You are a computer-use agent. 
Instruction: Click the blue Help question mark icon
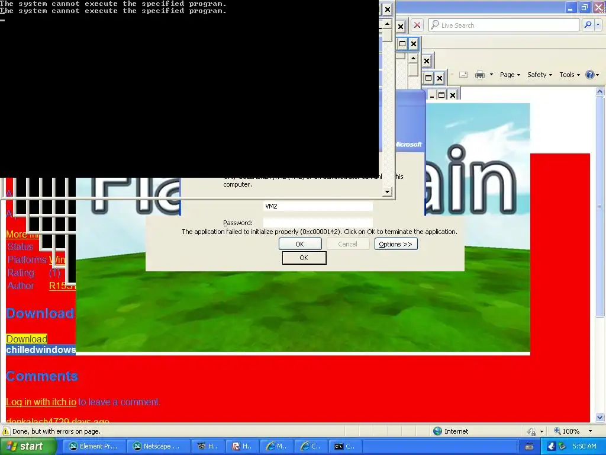coord(589,75)
